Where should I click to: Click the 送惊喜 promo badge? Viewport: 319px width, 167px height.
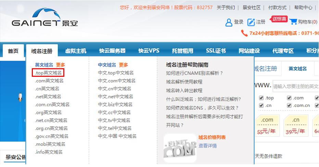click(279, 19)
